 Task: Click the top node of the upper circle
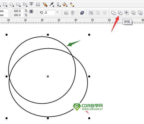point(42,37)
